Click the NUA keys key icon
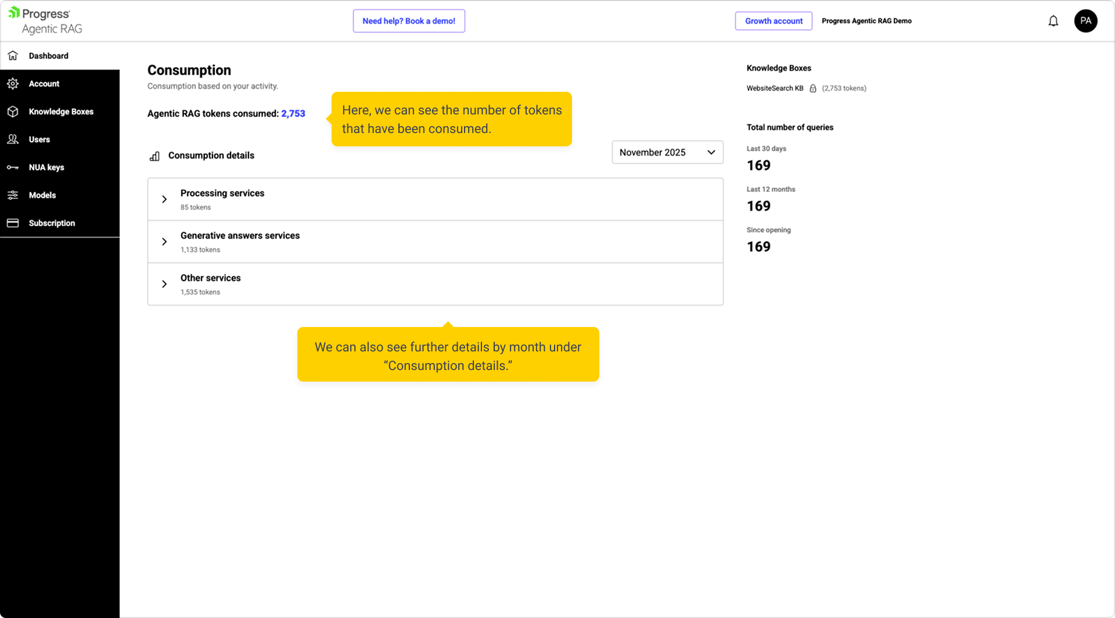The width and height of the screenshot is (1115, 618). pyautogui.click(x=13, y=167)
